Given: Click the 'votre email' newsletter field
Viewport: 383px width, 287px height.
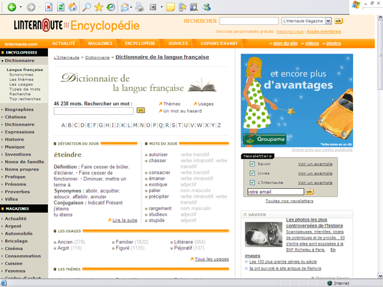Looking at the screenshot, I should (276, 192).
